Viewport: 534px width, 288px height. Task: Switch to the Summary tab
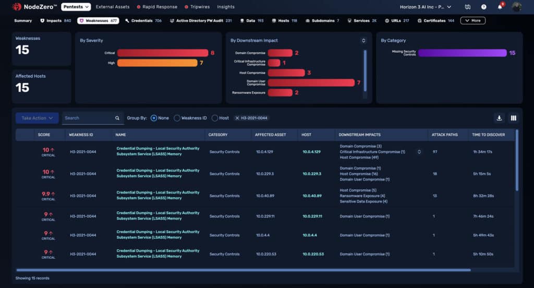(23, 21)
